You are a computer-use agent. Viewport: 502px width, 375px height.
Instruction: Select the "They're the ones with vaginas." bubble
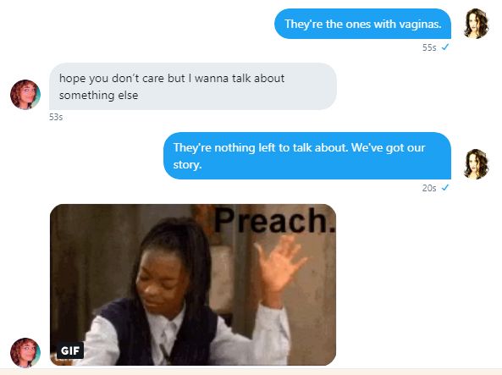(362, 24)
